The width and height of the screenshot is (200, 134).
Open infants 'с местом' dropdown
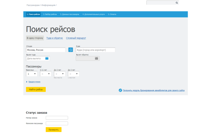point(74,74)
